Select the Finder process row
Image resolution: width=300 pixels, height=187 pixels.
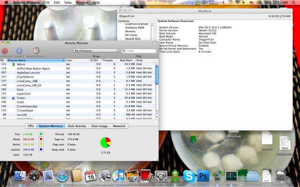click(x=77, y=98)
